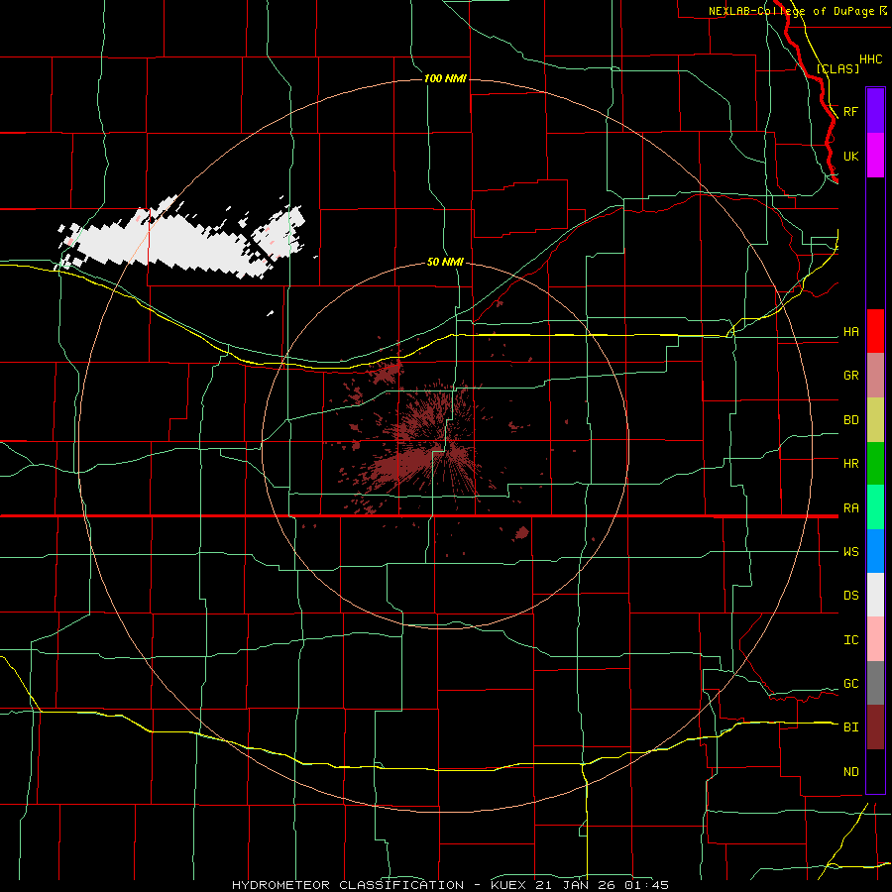Click the [CLAS] units label
892x892 pixels.
coord(837,68)
